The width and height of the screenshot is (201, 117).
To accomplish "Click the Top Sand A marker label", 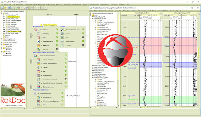I will 131,38.
